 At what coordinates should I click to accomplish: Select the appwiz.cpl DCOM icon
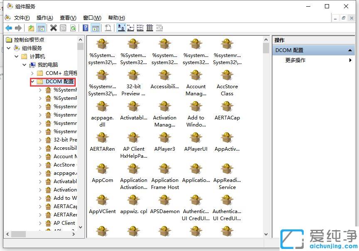point(134,205)
